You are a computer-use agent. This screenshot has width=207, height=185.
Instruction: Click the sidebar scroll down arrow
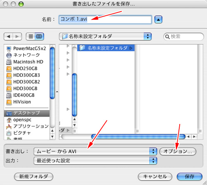(x=52, y=136)
